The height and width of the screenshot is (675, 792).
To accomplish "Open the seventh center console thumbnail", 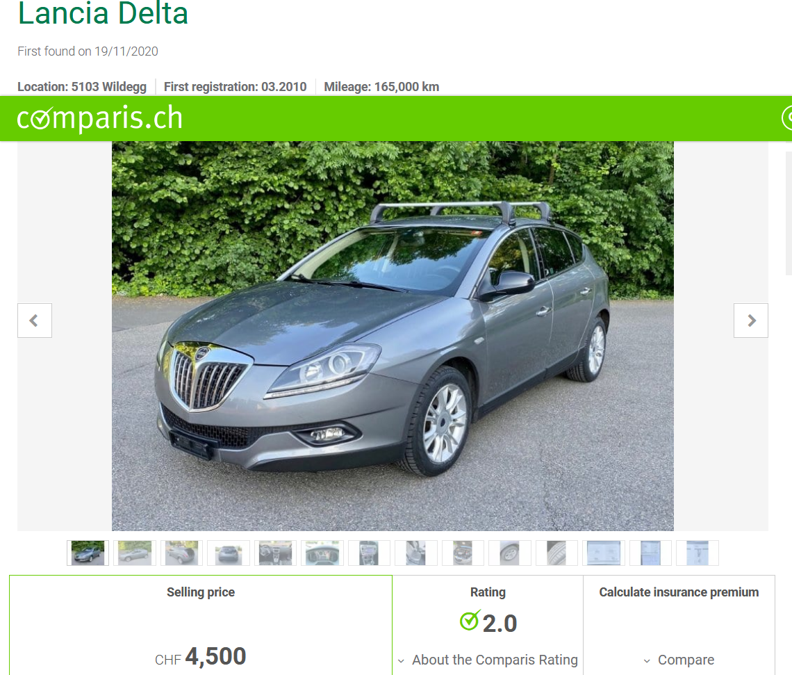I will point(369,553).
